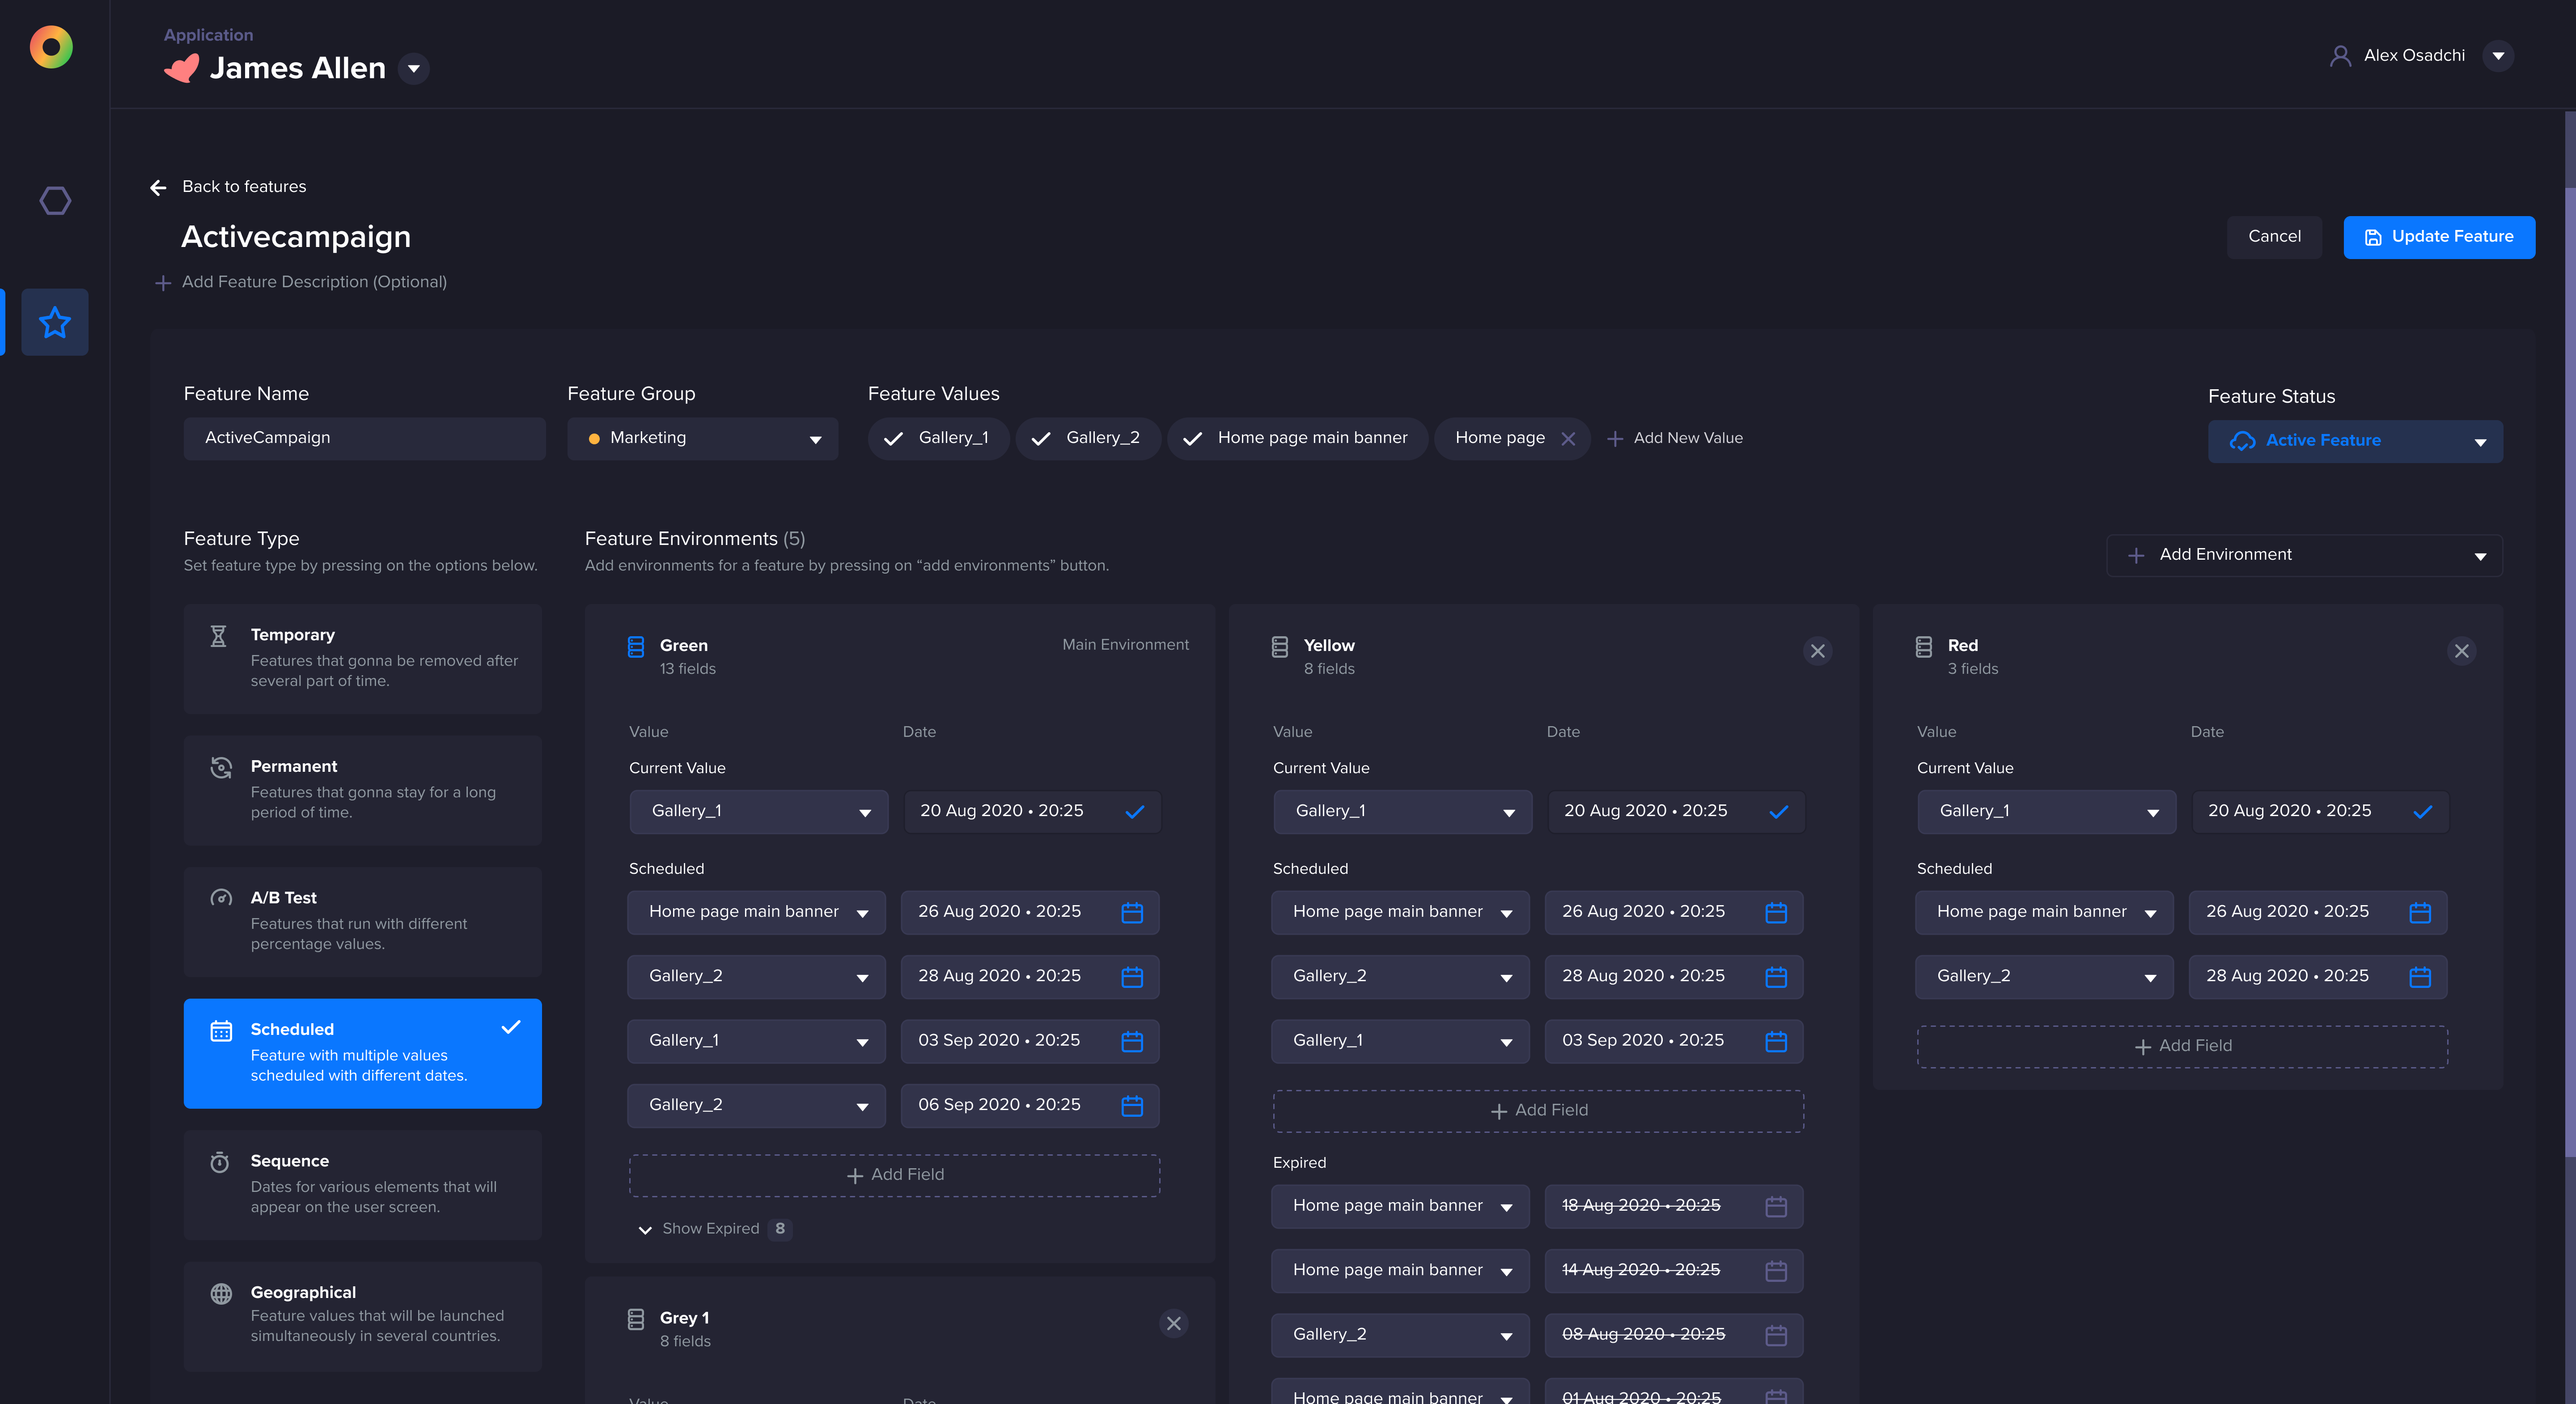Open calendar for Yellow 03 Sep 2020 date
The image size is (2576, 1404).
(1775, 1041)
